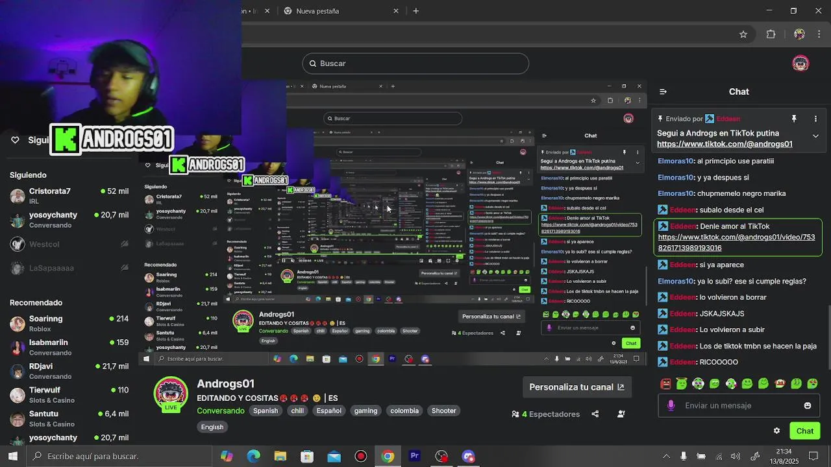
Task: Send the red-hat dog emote
Action: point(780,384)
